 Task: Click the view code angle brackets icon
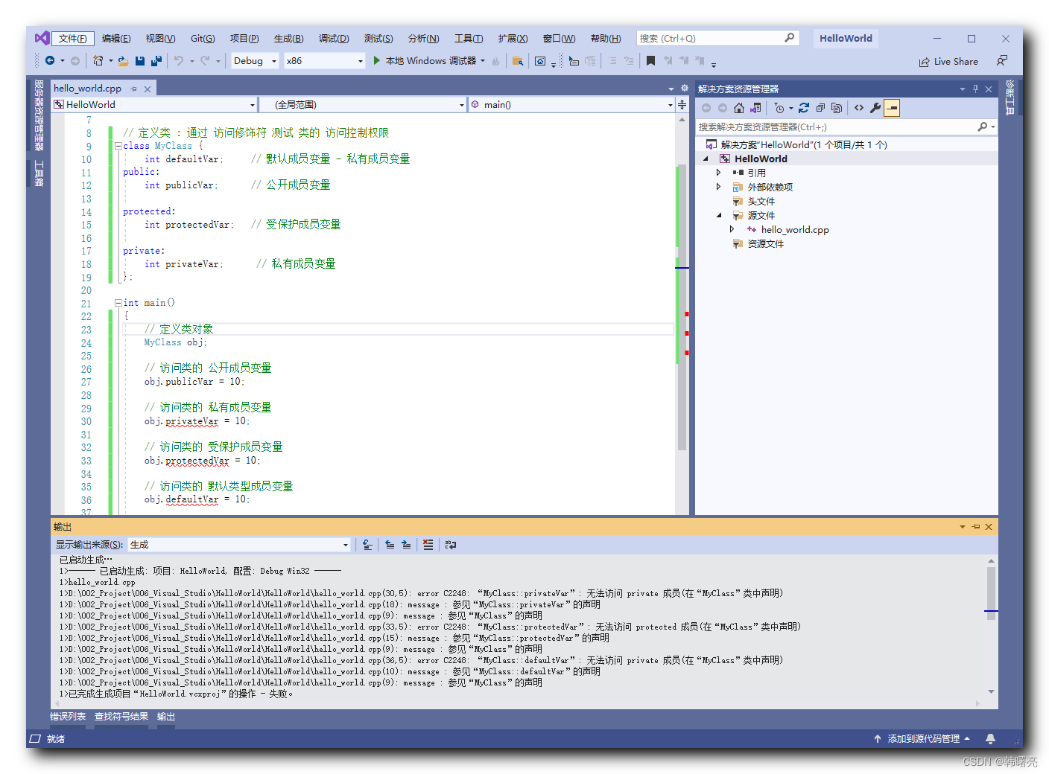tap(859, 108)
